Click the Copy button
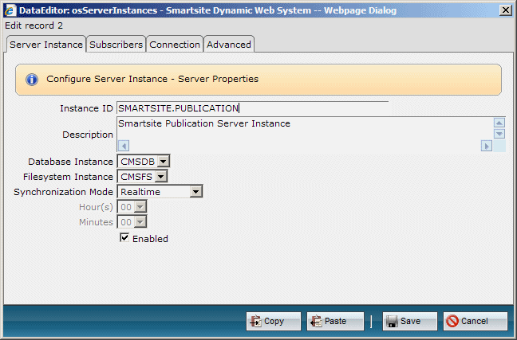This screenshot has height=340, width=517. pos(274,321)
